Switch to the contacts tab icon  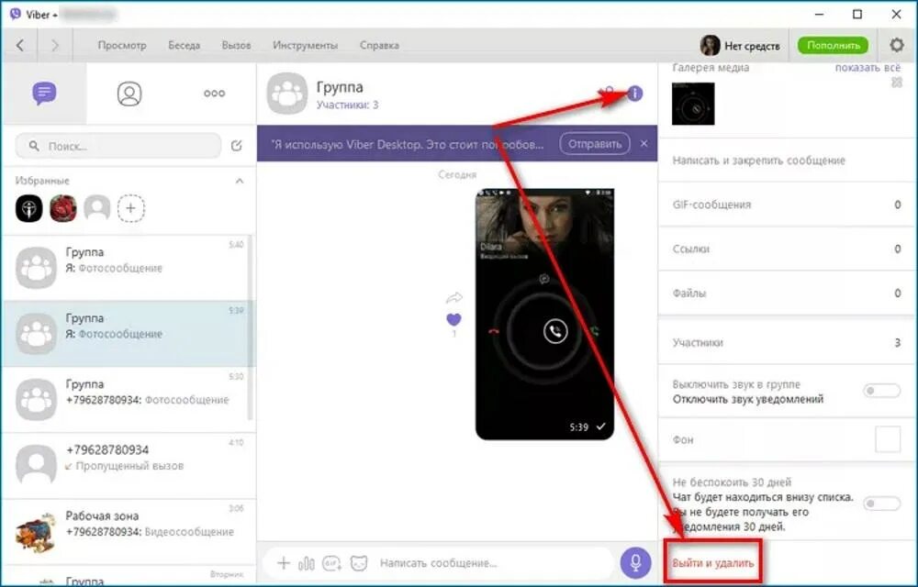click(129, 94)
